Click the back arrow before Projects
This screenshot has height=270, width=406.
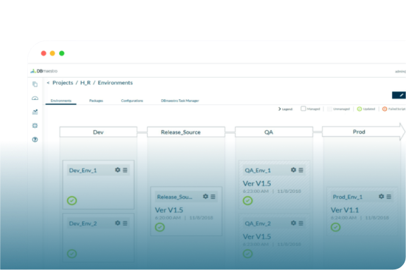click(x=48, y=83)
